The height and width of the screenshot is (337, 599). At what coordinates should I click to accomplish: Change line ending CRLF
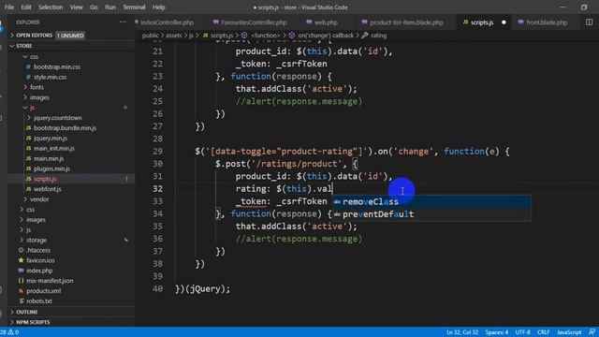click(543, 332)
